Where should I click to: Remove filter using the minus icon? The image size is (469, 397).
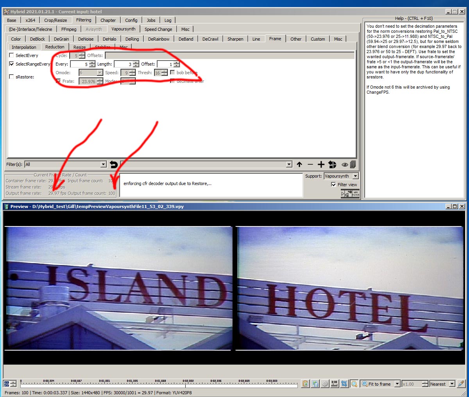310,164
